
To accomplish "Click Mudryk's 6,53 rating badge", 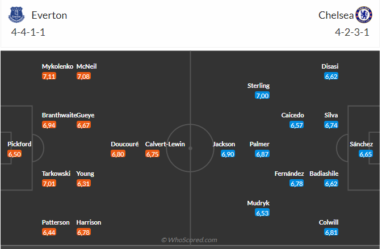I will pyautogui.click(x=262, y=213).
